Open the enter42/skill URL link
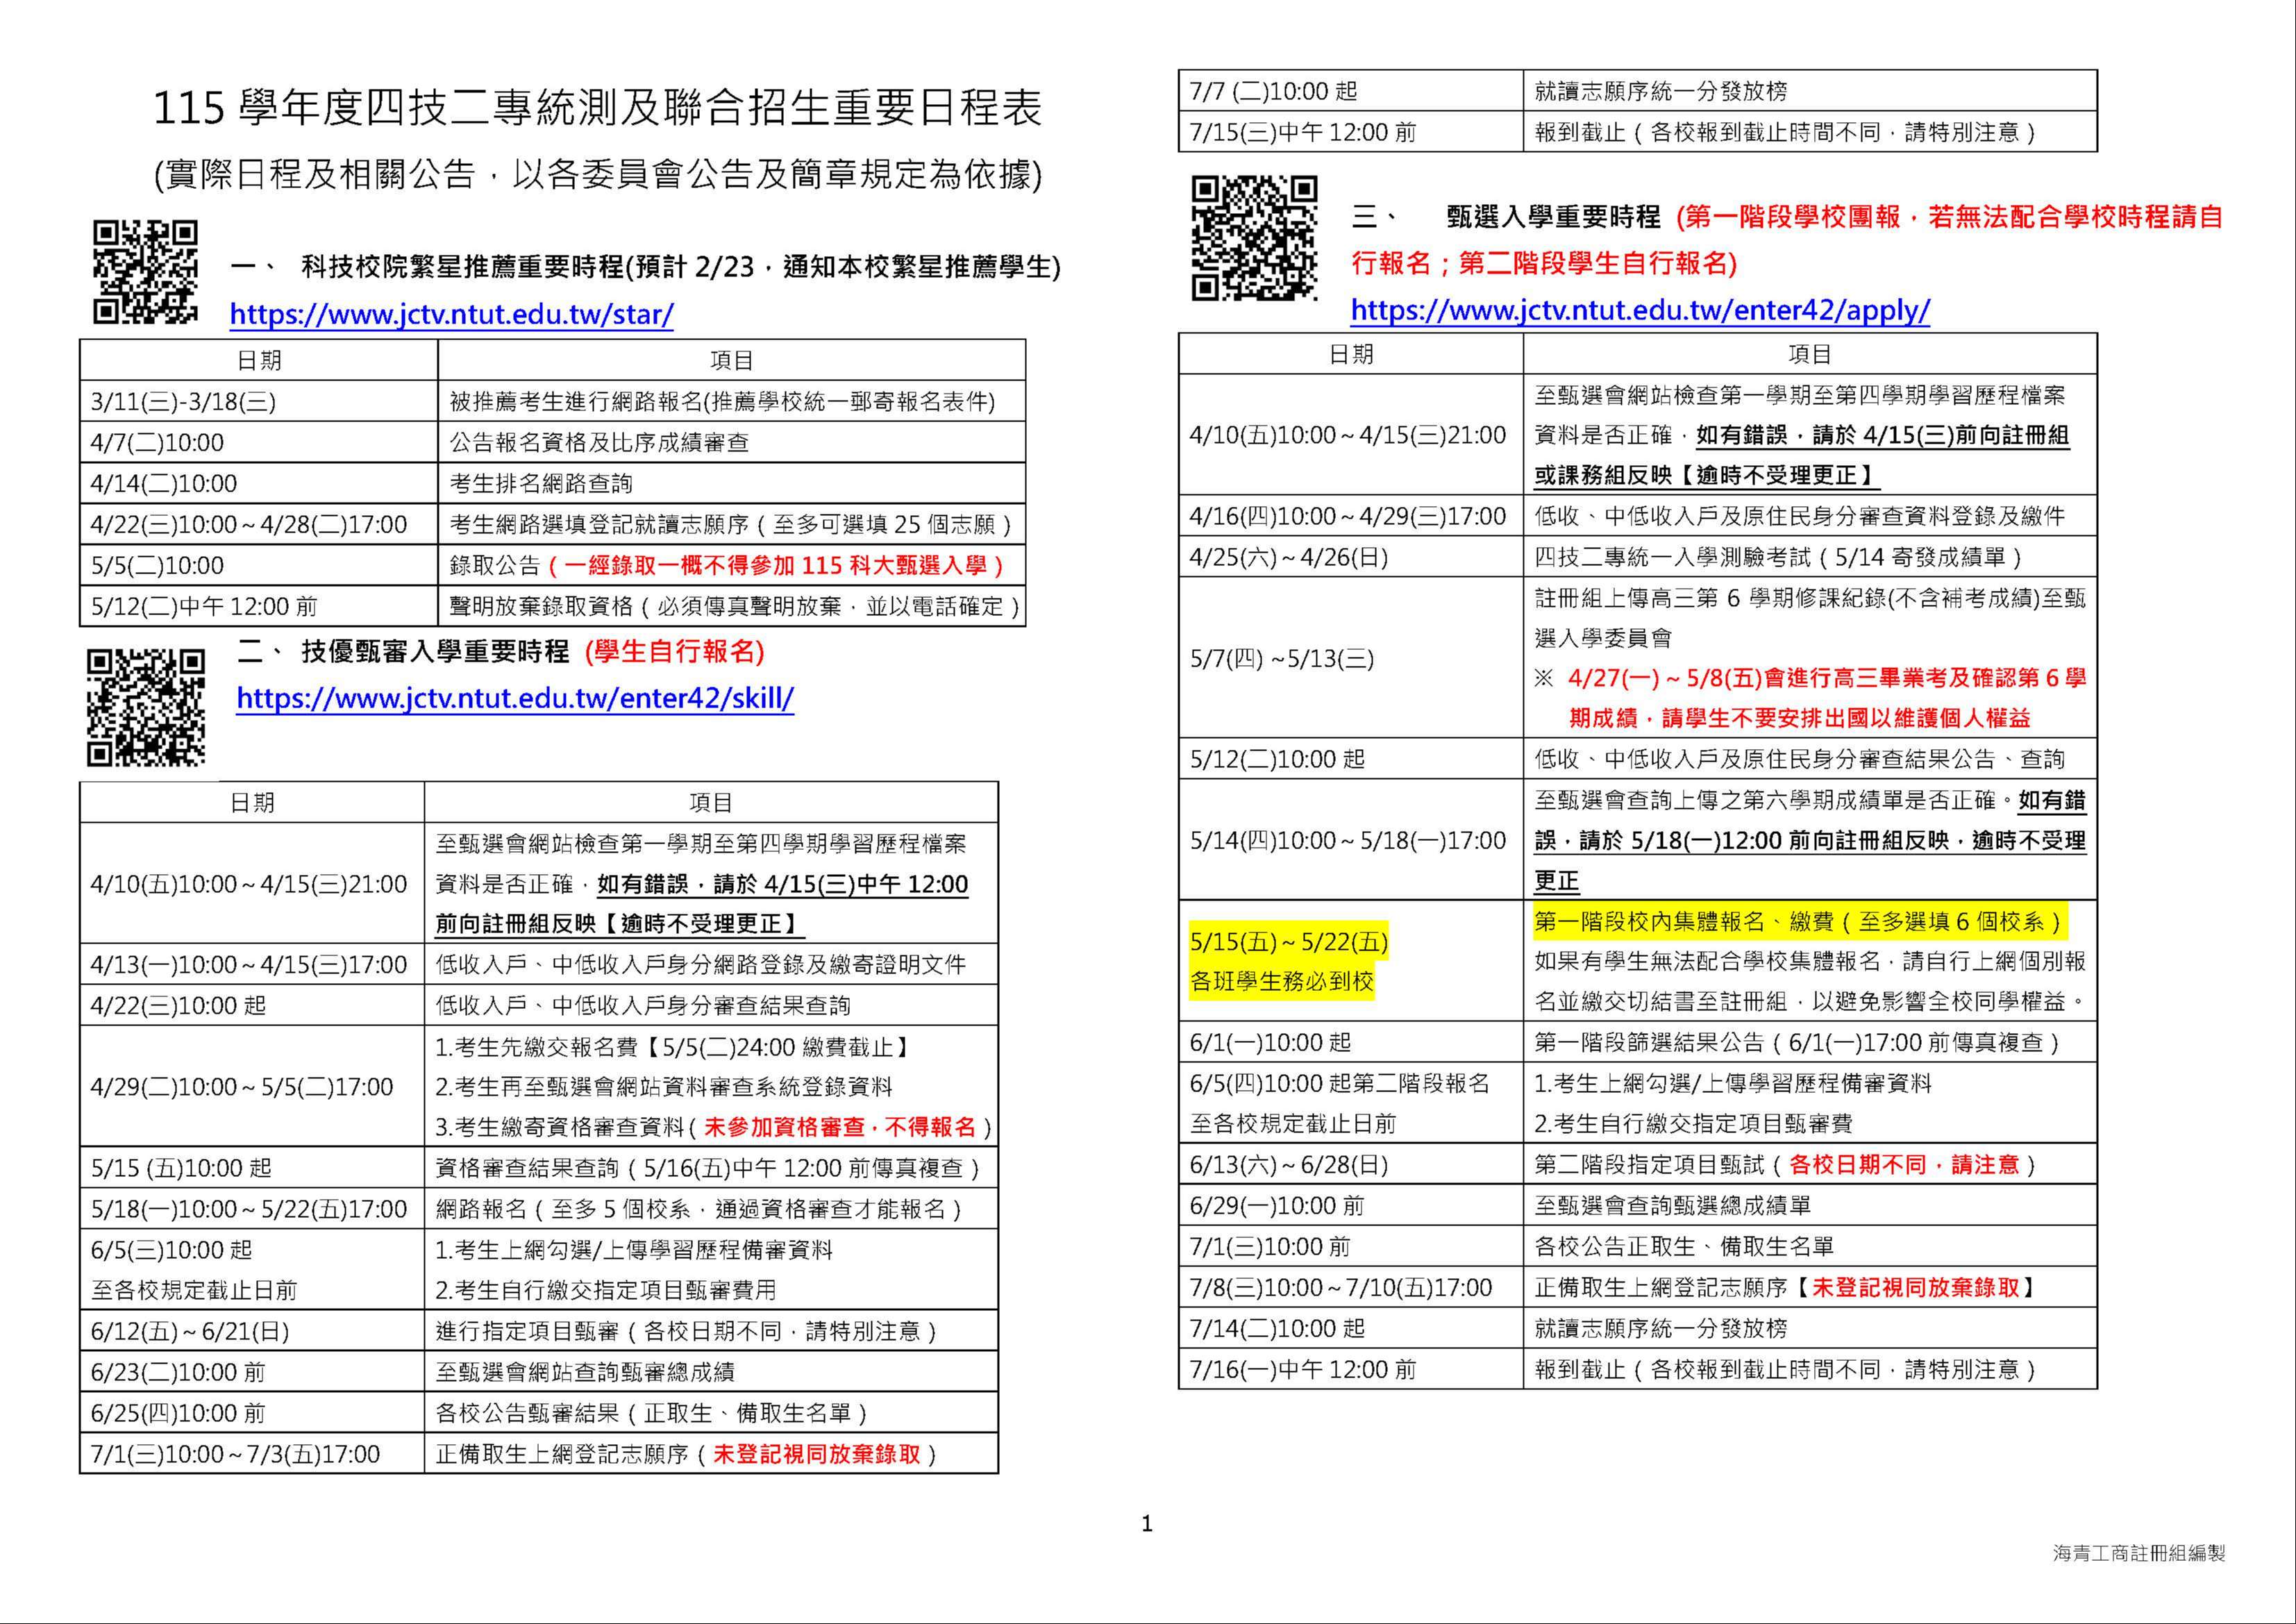This screenshot has width=2296, height=1624. click(x=515, y=698)
